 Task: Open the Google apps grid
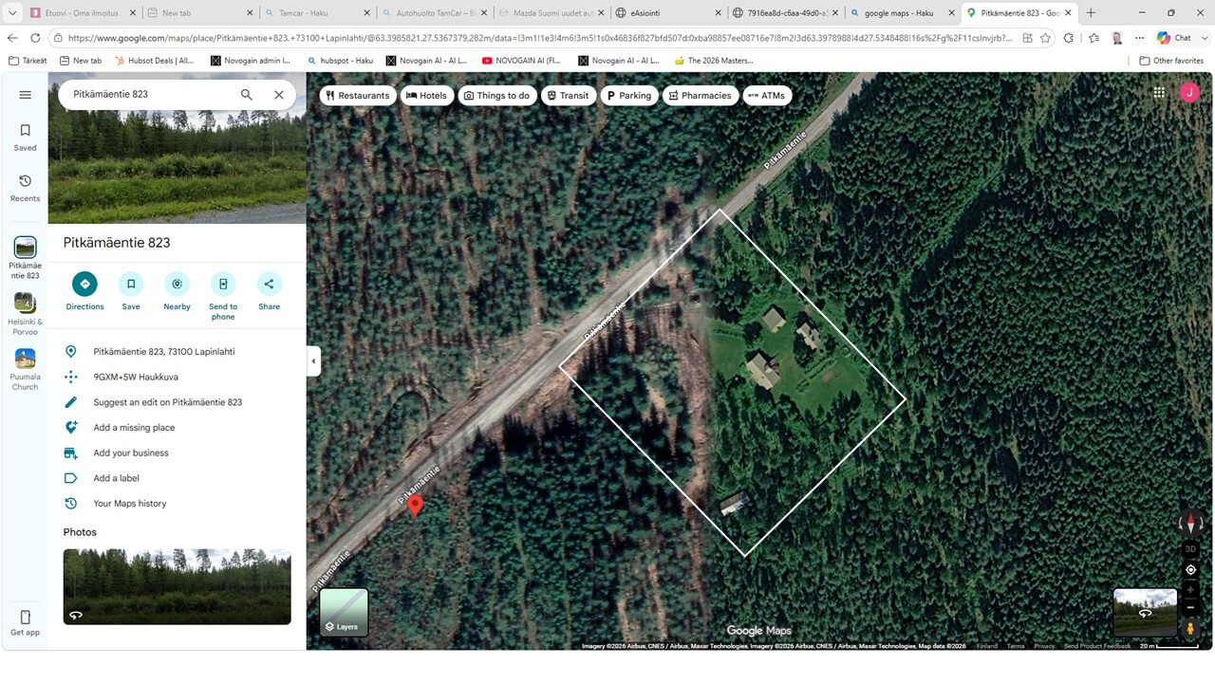[1159, 92]
